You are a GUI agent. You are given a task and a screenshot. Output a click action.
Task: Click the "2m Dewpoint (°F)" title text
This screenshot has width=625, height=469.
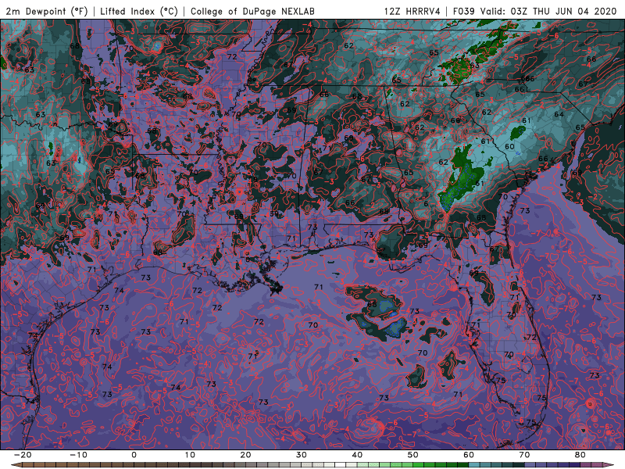tap(47, 11)
